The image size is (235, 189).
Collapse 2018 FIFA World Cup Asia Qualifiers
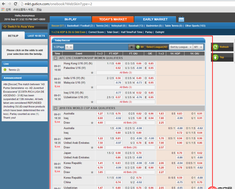(56, 108)
